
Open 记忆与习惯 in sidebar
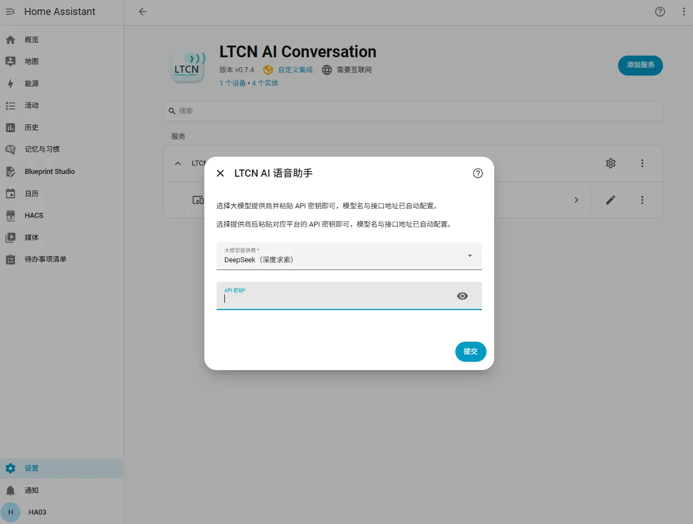(62, 149)
